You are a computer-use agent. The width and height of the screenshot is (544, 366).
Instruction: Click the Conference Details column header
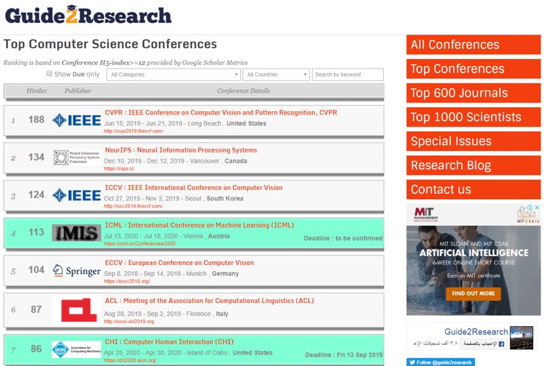pyautogui.click(x=244, y=91)
